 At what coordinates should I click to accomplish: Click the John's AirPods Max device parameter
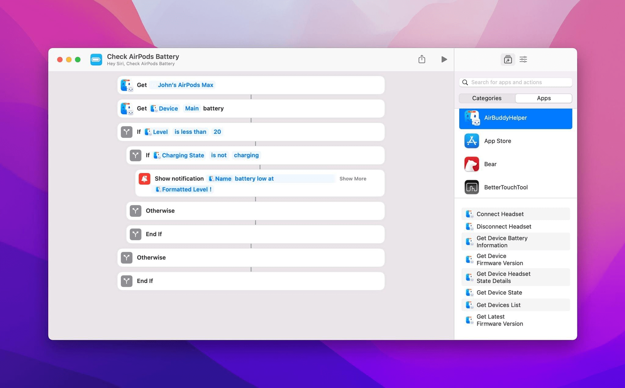point(185,85)
